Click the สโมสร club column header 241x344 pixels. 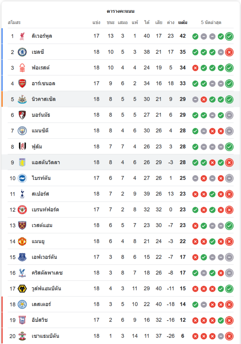tap(14, 23)
